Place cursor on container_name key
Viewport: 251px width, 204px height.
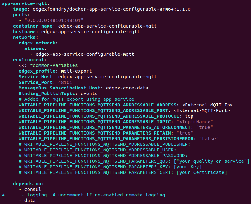[x=33, y=26]
